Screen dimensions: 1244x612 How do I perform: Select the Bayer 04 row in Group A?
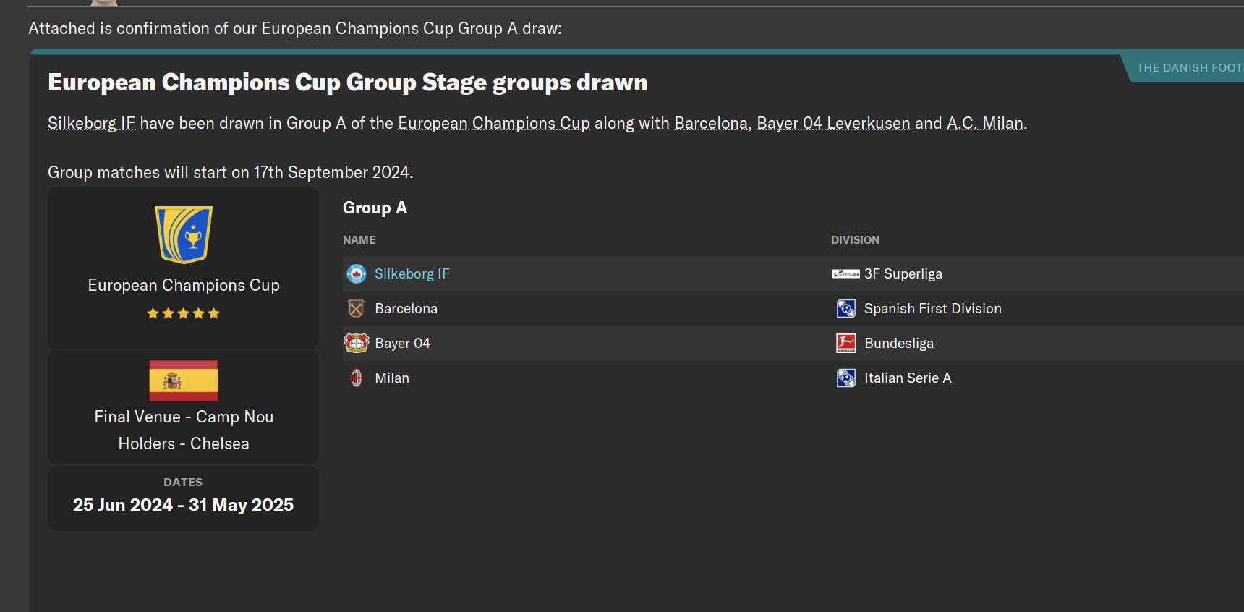click(579, 343)
